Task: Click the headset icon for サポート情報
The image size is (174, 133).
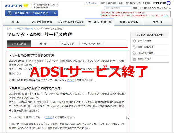Action: pyautogui.click(x=134, y=41)
